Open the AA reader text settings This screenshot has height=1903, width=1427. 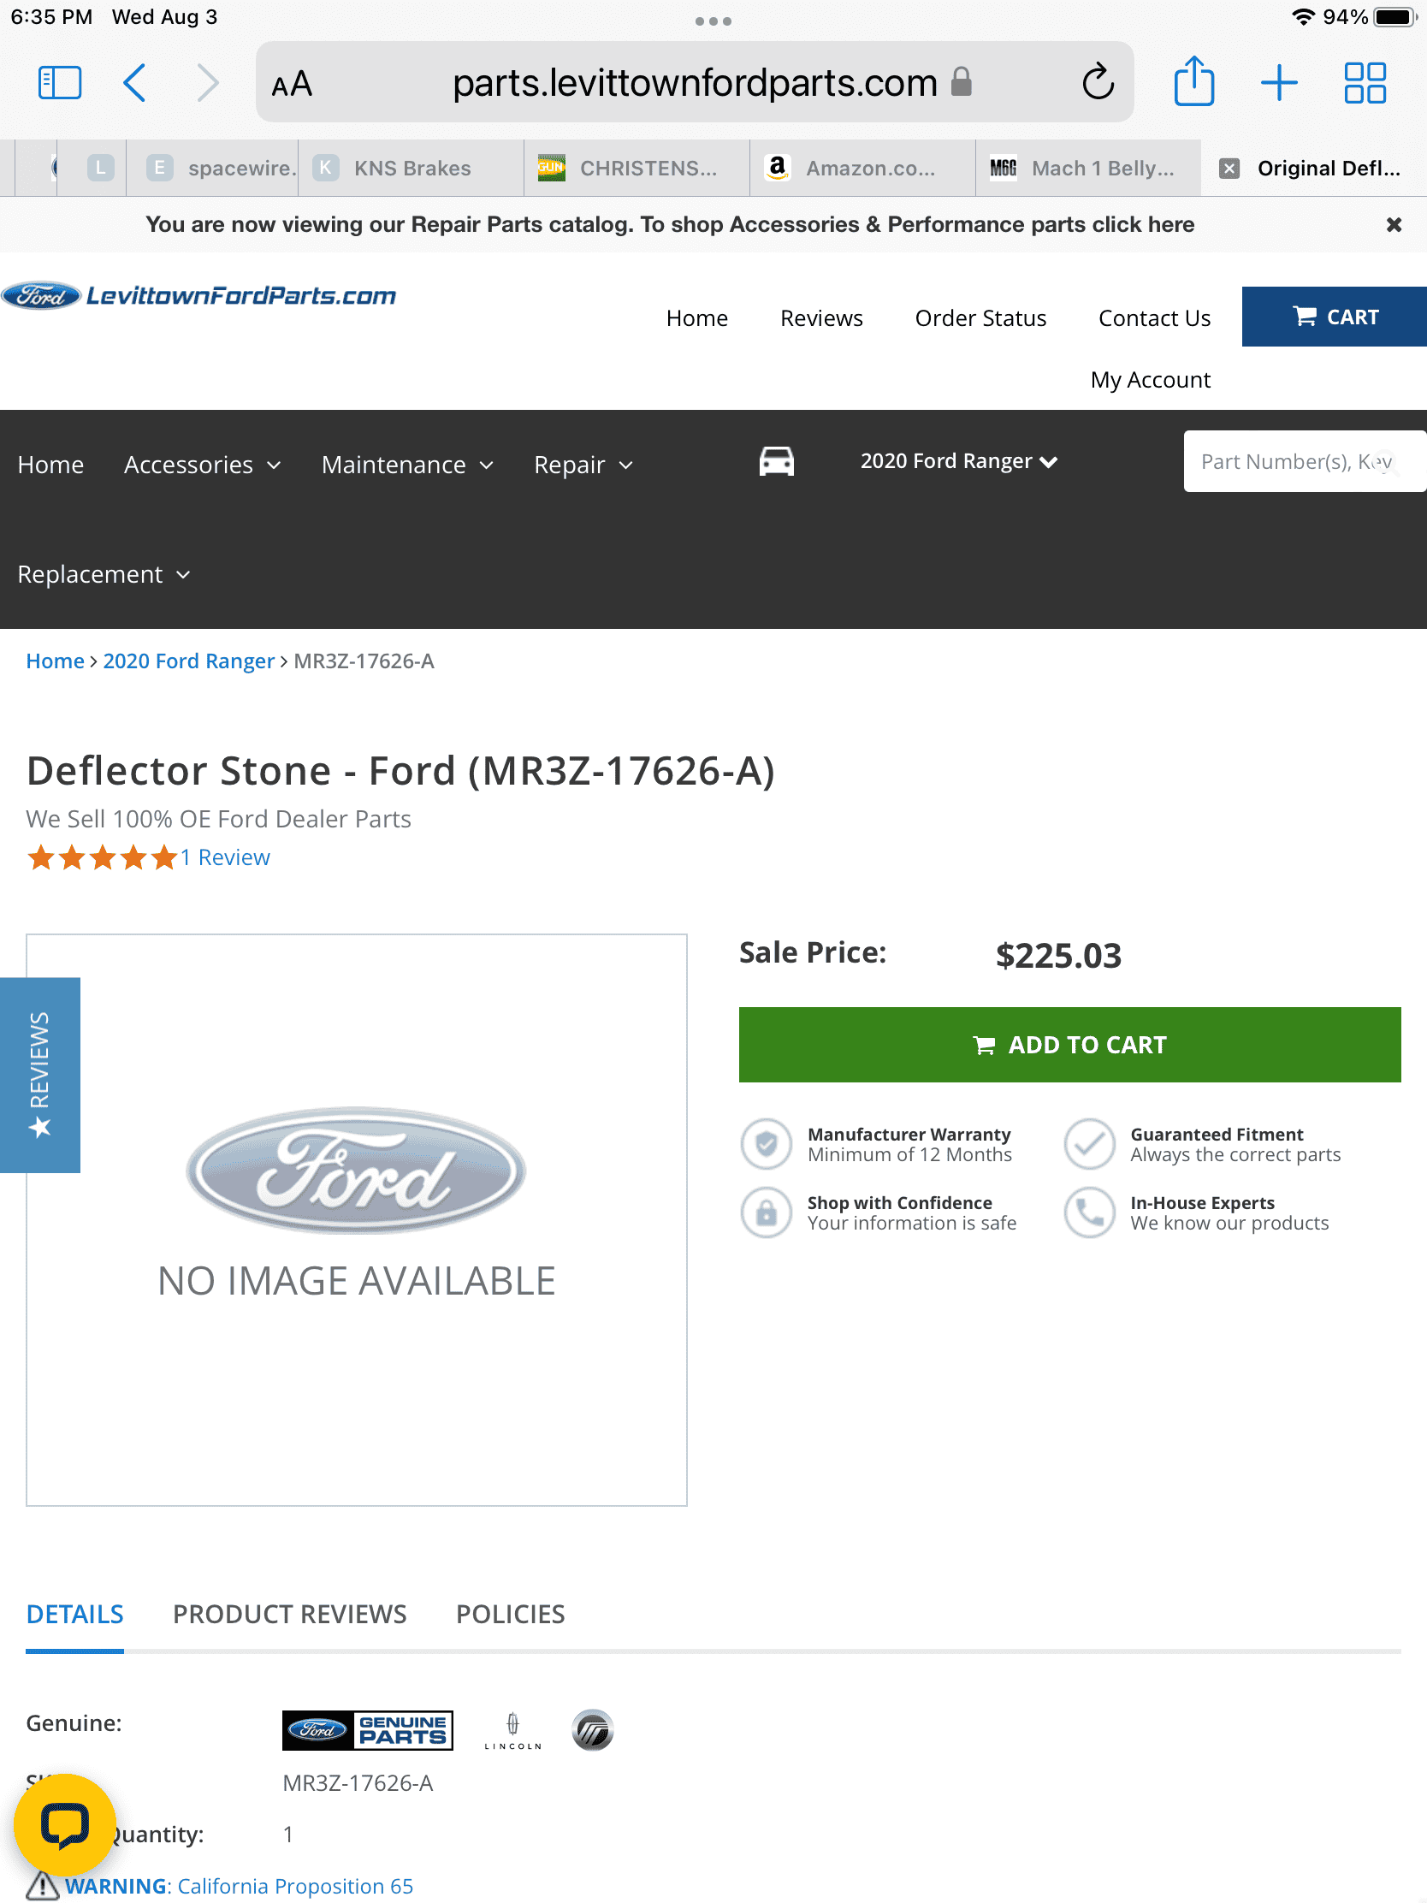pos(292,84)
